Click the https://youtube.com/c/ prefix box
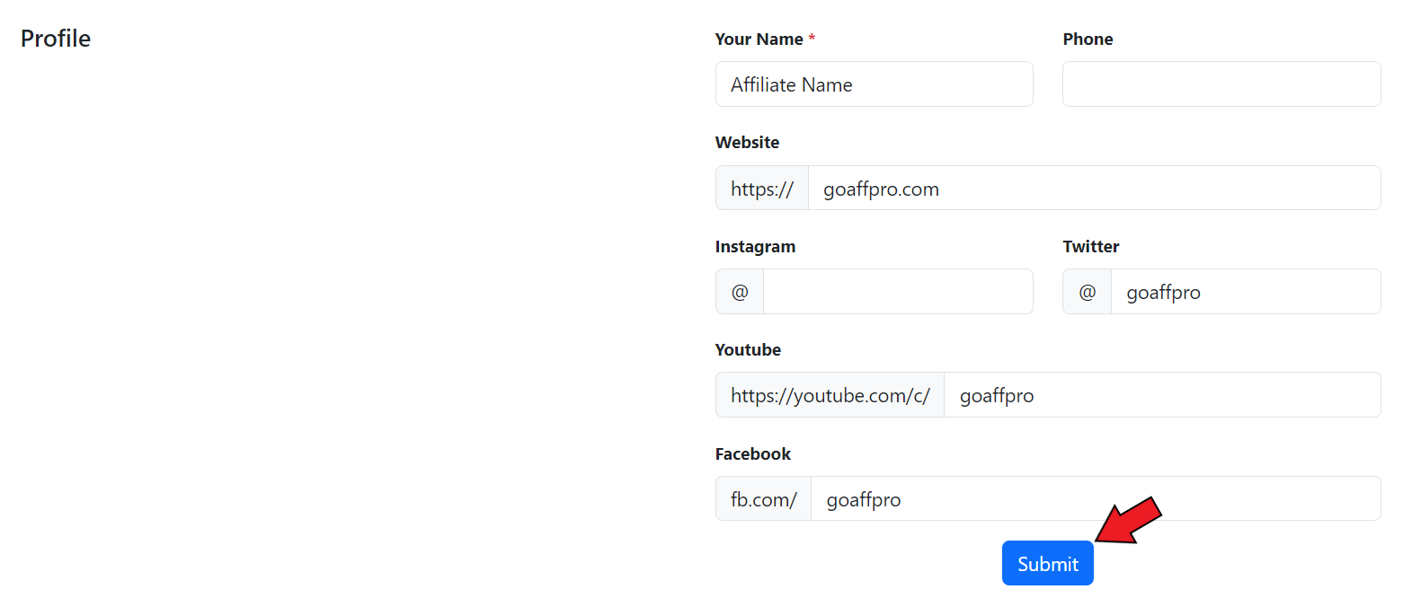 click(x=830, y=395)
